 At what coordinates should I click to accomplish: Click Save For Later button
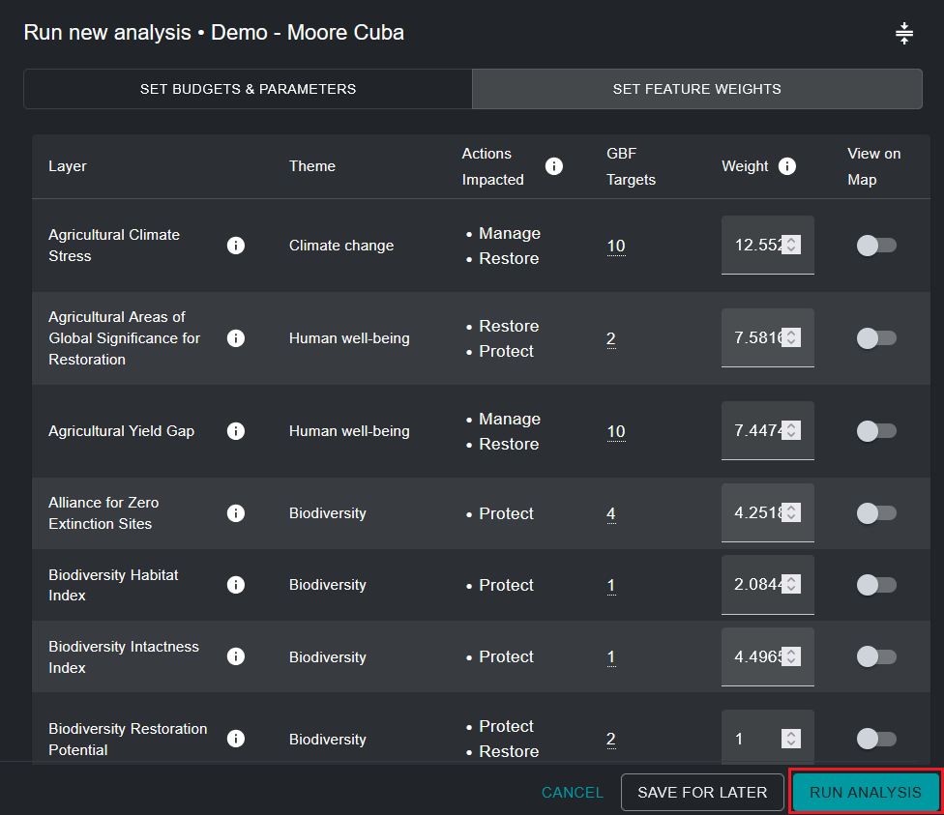coord(702,793)
